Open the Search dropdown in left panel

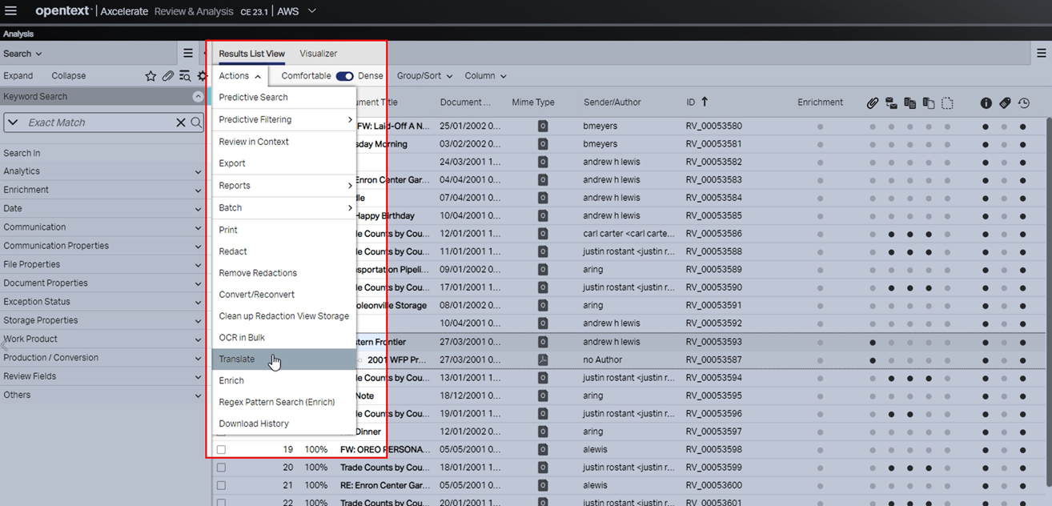pos(22,54)
